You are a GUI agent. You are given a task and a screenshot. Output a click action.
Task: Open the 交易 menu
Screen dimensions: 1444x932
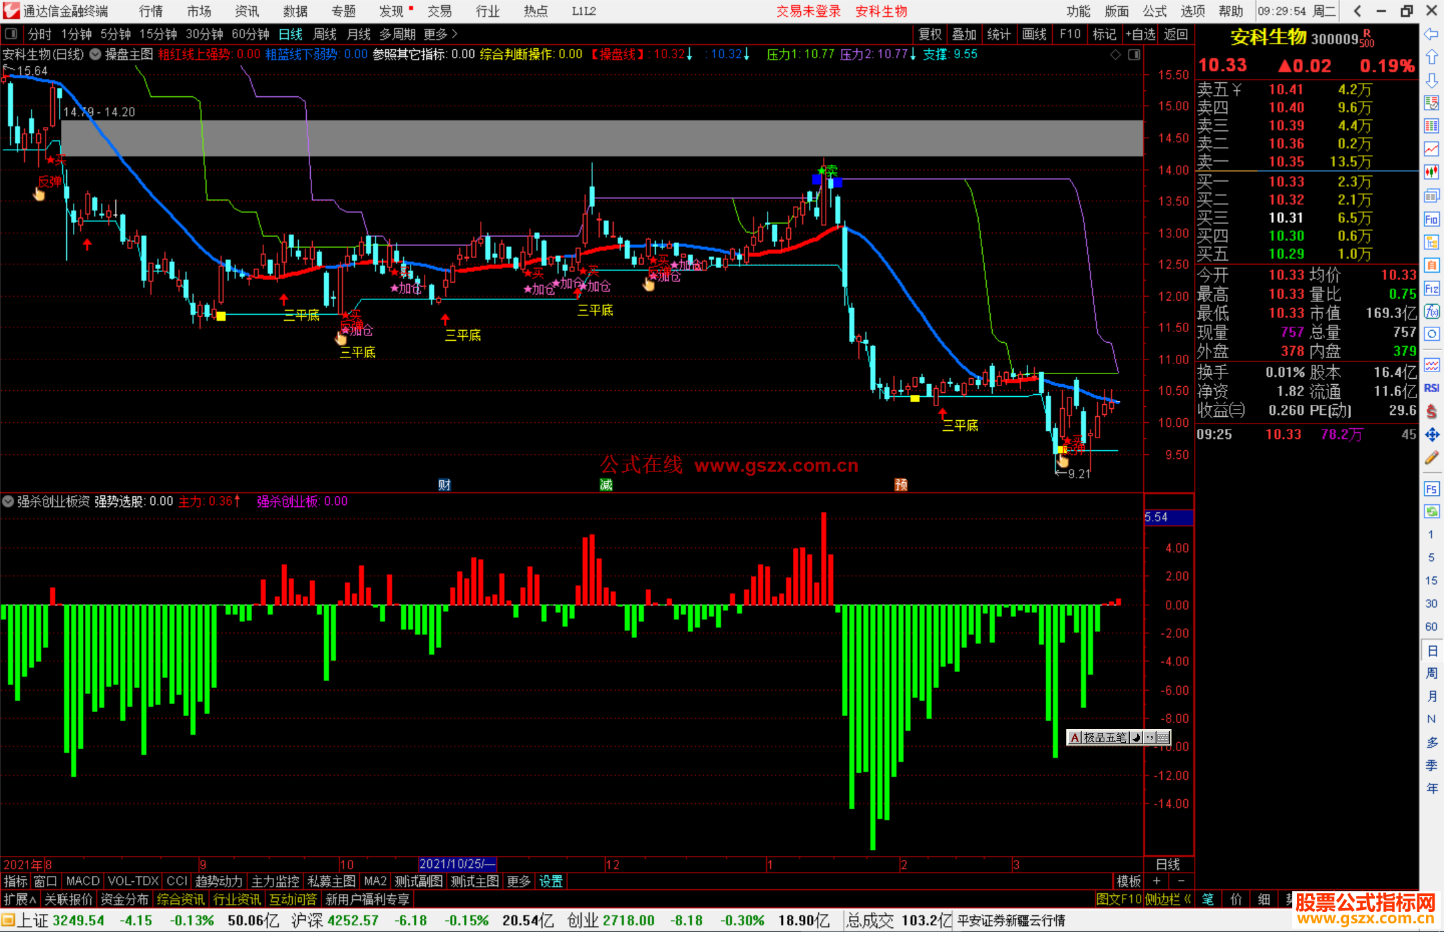pyautogui.click(x=440, y=11)
